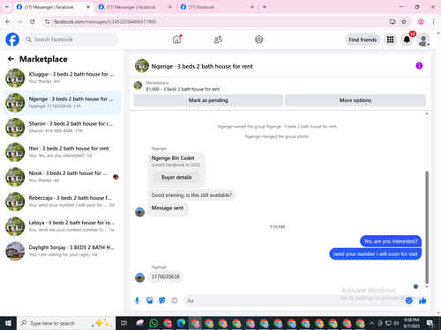Image resolution: width=441 pixels, height=330 pixels.
Task: Open the Rebeccajo conversation
Action: click(x=62, y=202)
